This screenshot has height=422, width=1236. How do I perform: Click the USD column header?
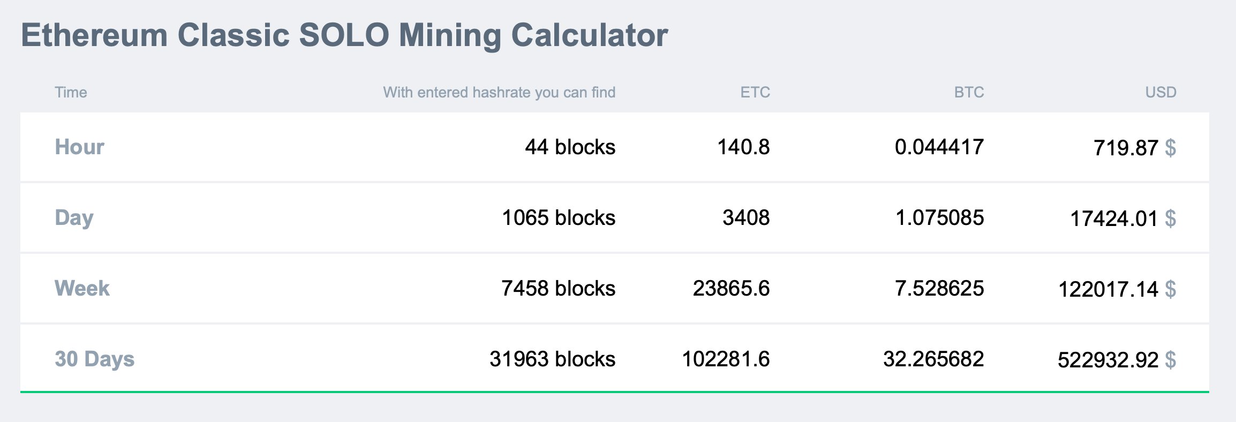tap(1160, 93)
